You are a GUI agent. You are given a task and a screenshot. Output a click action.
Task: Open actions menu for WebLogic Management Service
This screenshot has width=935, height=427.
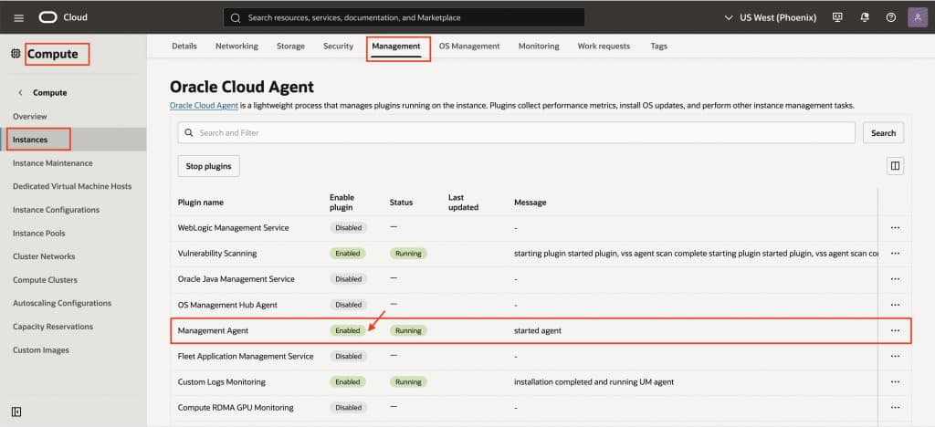(895, 227)
